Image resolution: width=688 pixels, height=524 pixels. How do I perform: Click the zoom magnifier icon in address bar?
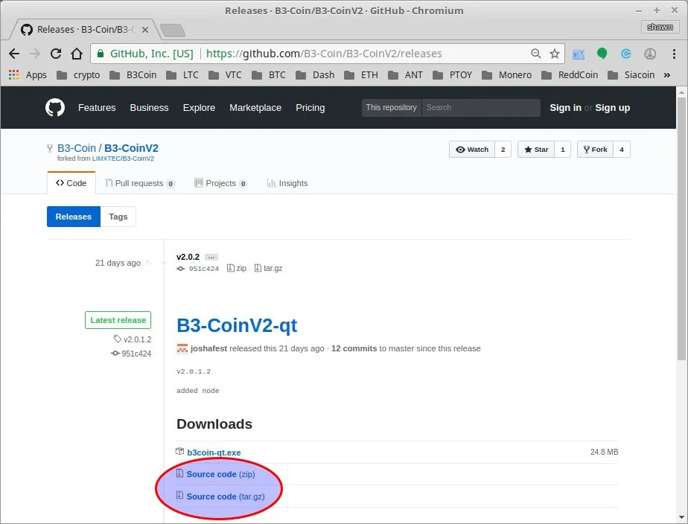pyautogui.click(x=536, y=54)
